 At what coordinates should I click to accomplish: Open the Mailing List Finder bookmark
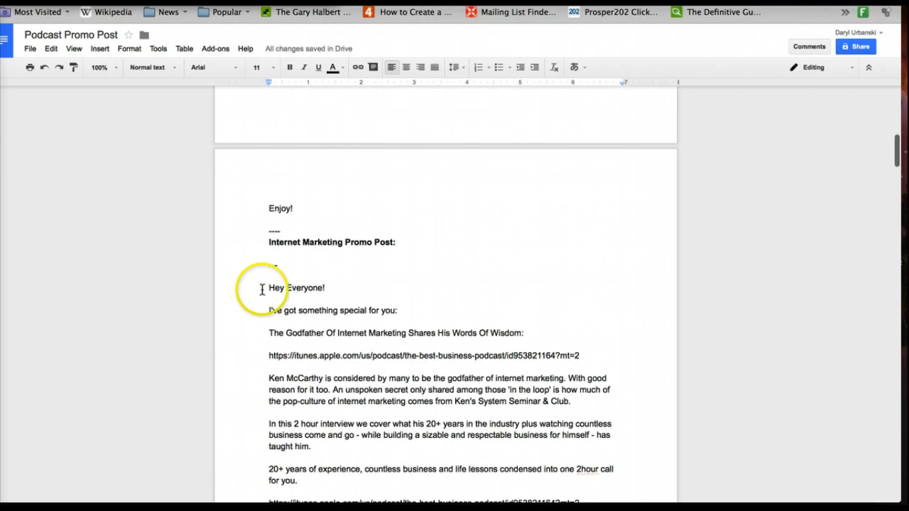(x=511, y=12)
